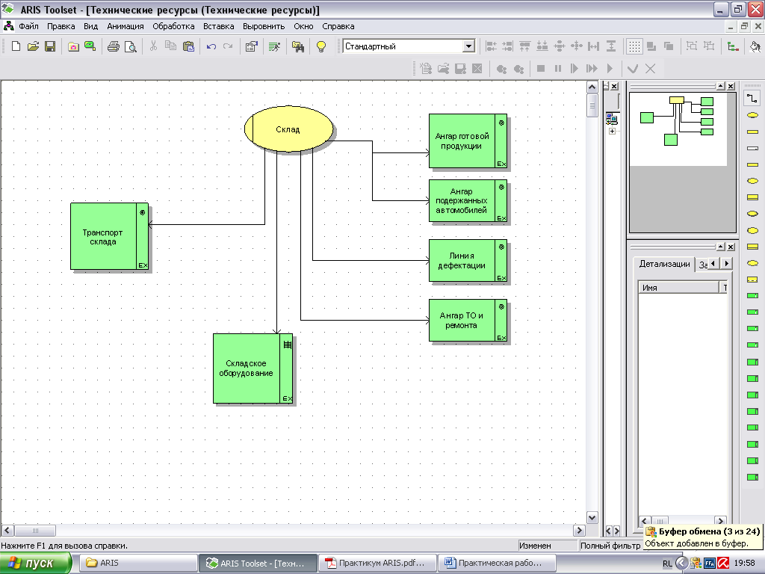Open the Выровнить menu

pos(264,26)
